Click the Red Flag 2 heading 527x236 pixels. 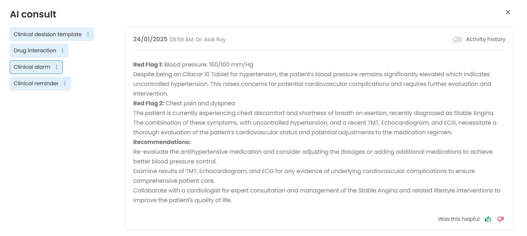click(x=149, y=103)
